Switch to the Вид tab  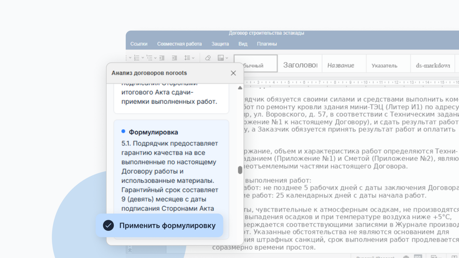pyautogui.click(x=243, y=44)
